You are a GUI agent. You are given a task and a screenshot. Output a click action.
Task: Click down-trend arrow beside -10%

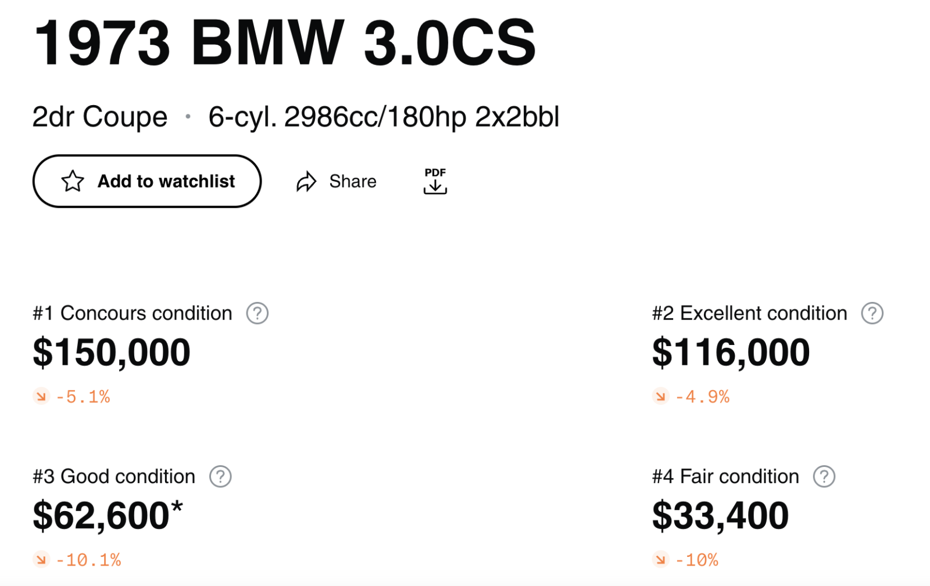(x=660, y=560)
